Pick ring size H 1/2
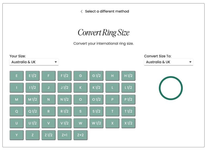 (128, 76)
